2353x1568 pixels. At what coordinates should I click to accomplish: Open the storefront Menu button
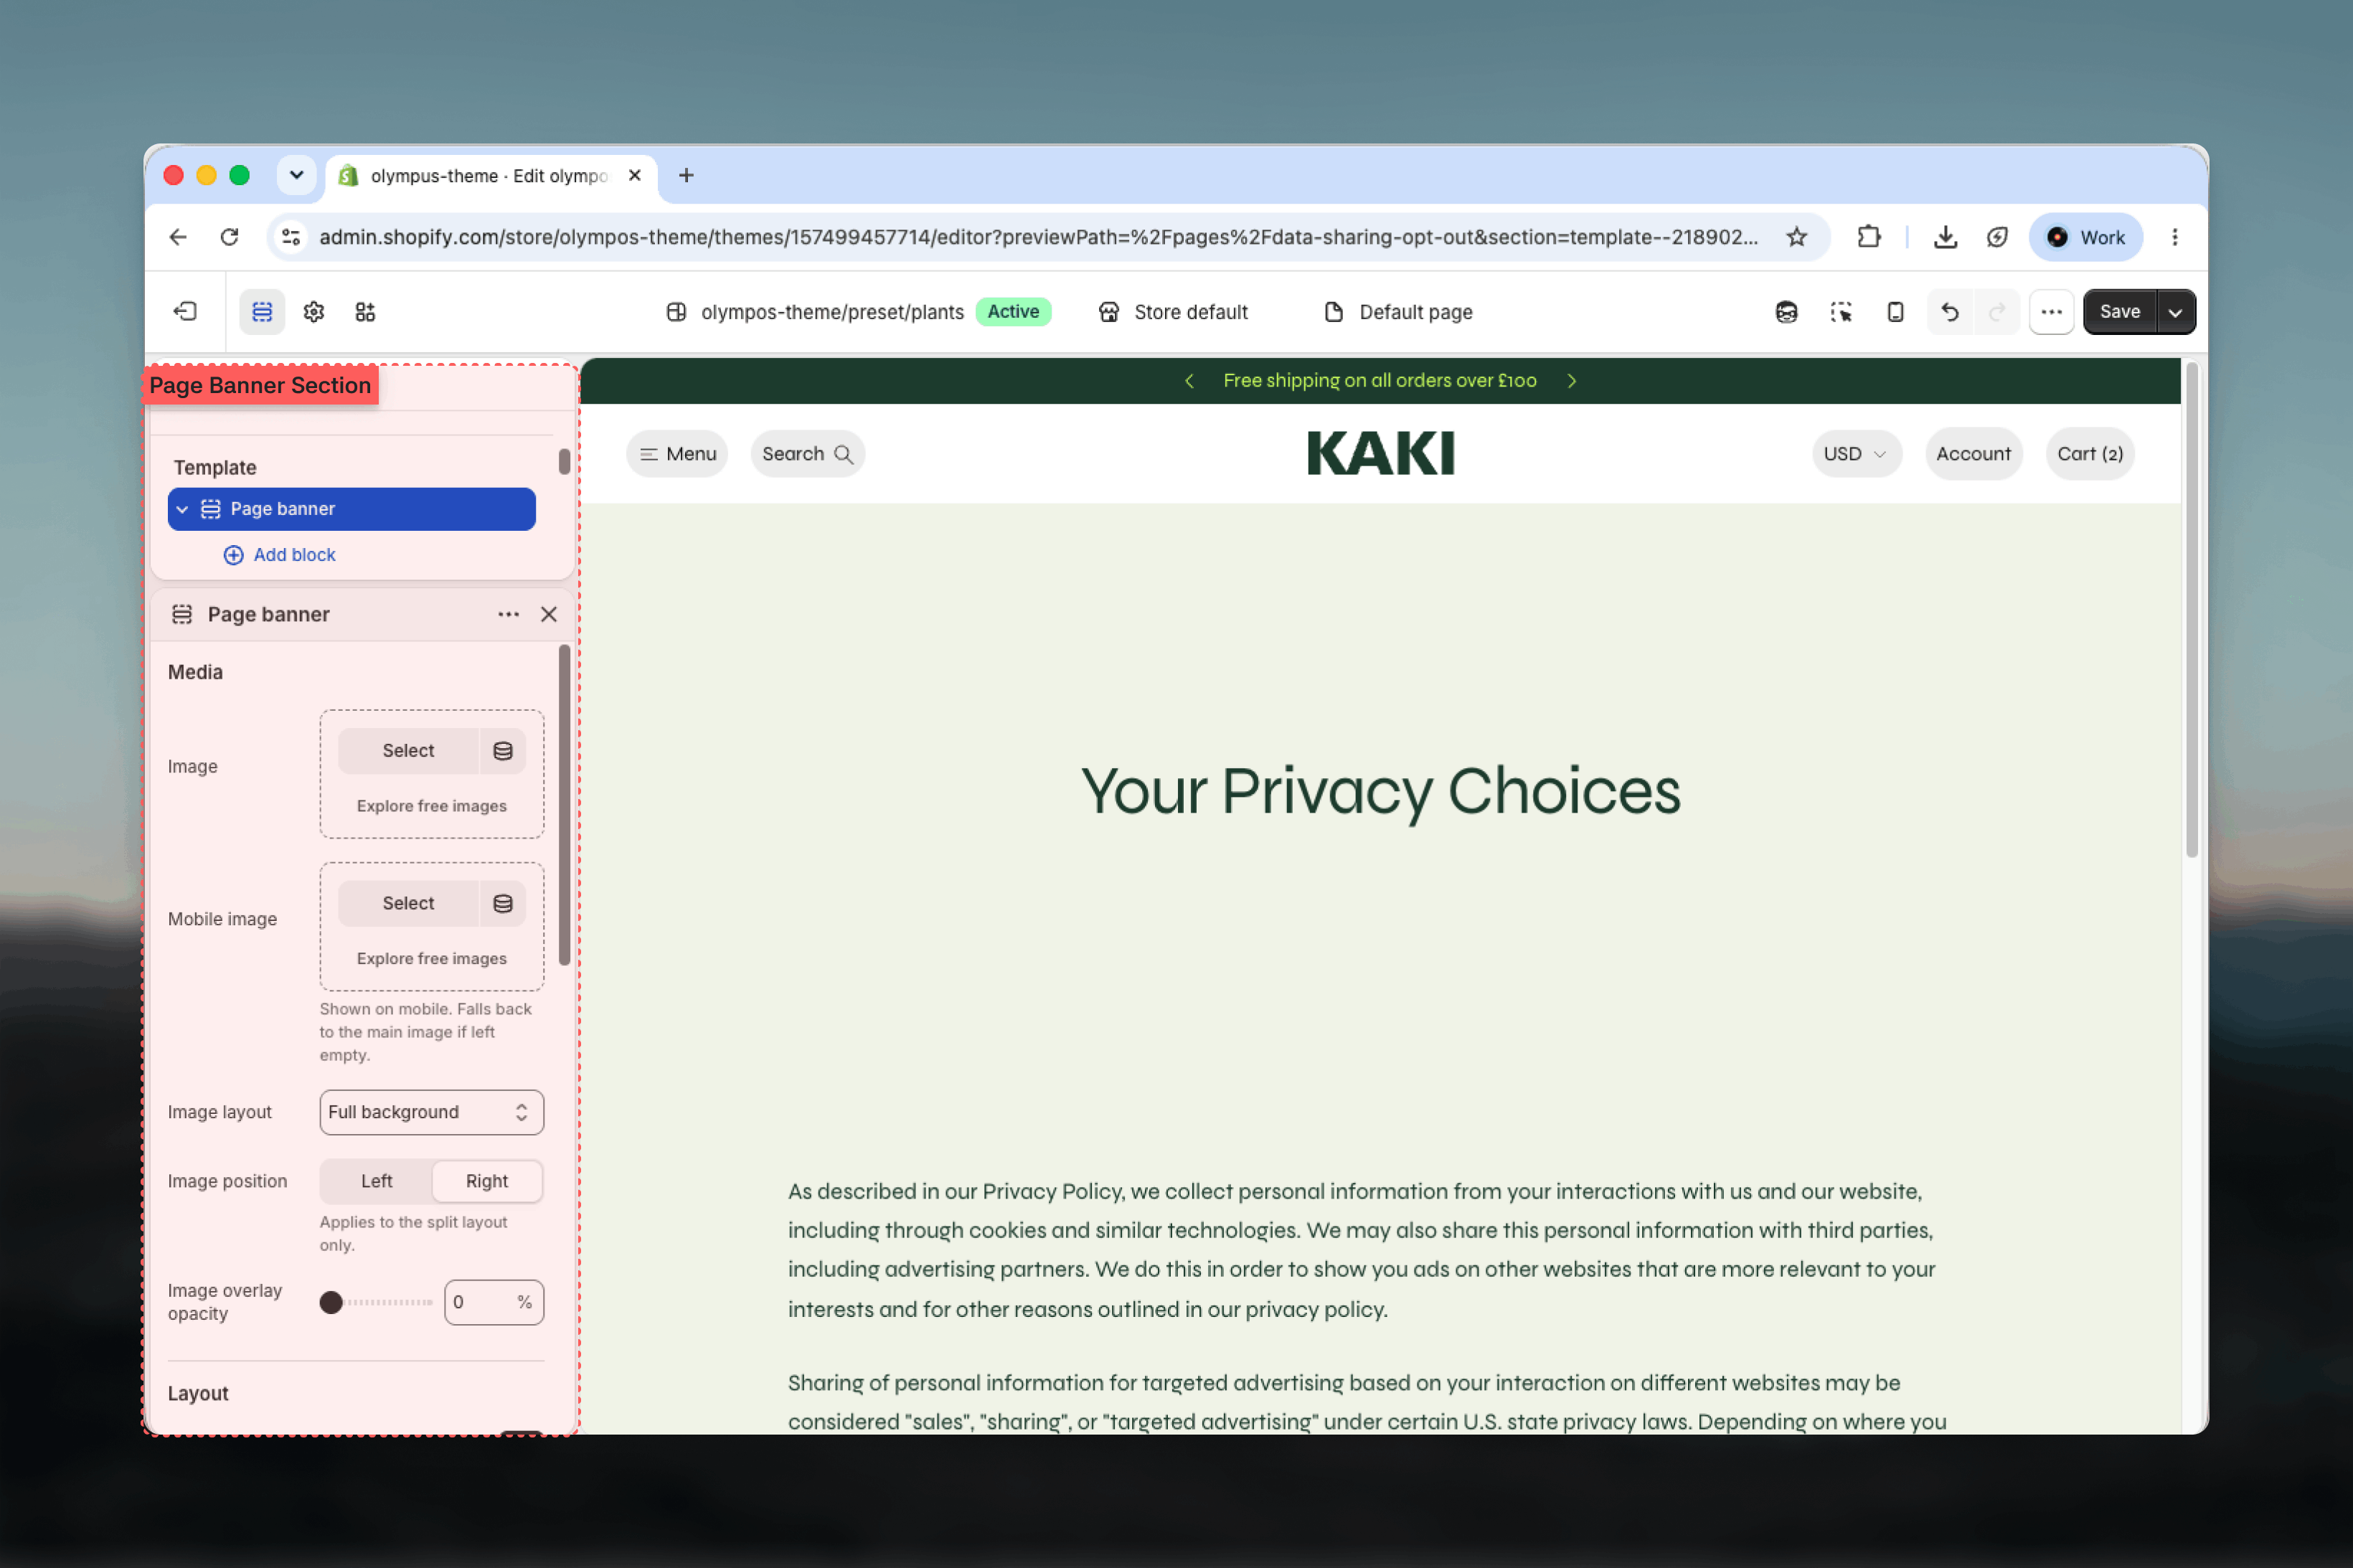677,454
